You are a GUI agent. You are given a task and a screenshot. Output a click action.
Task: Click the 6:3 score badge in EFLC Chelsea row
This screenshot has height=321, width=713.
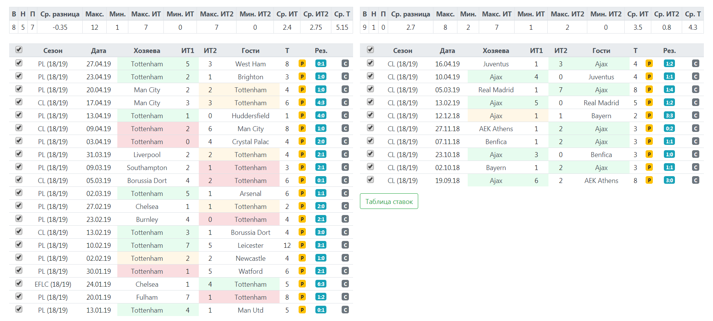[x=321, y=284]
